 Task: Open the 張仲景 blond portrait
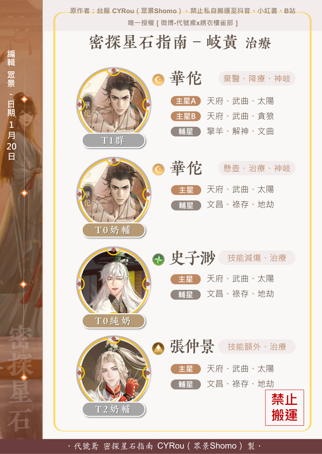pyautogui.click(x=114, y=372)
